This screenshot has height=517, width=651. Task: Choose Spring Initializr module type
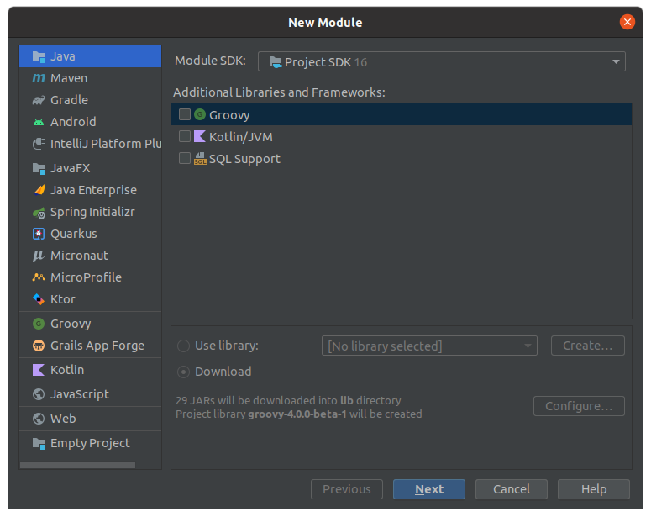(90, 212)
